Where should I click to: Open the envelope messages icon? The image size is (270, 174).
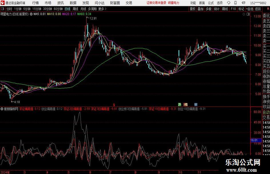243,3
